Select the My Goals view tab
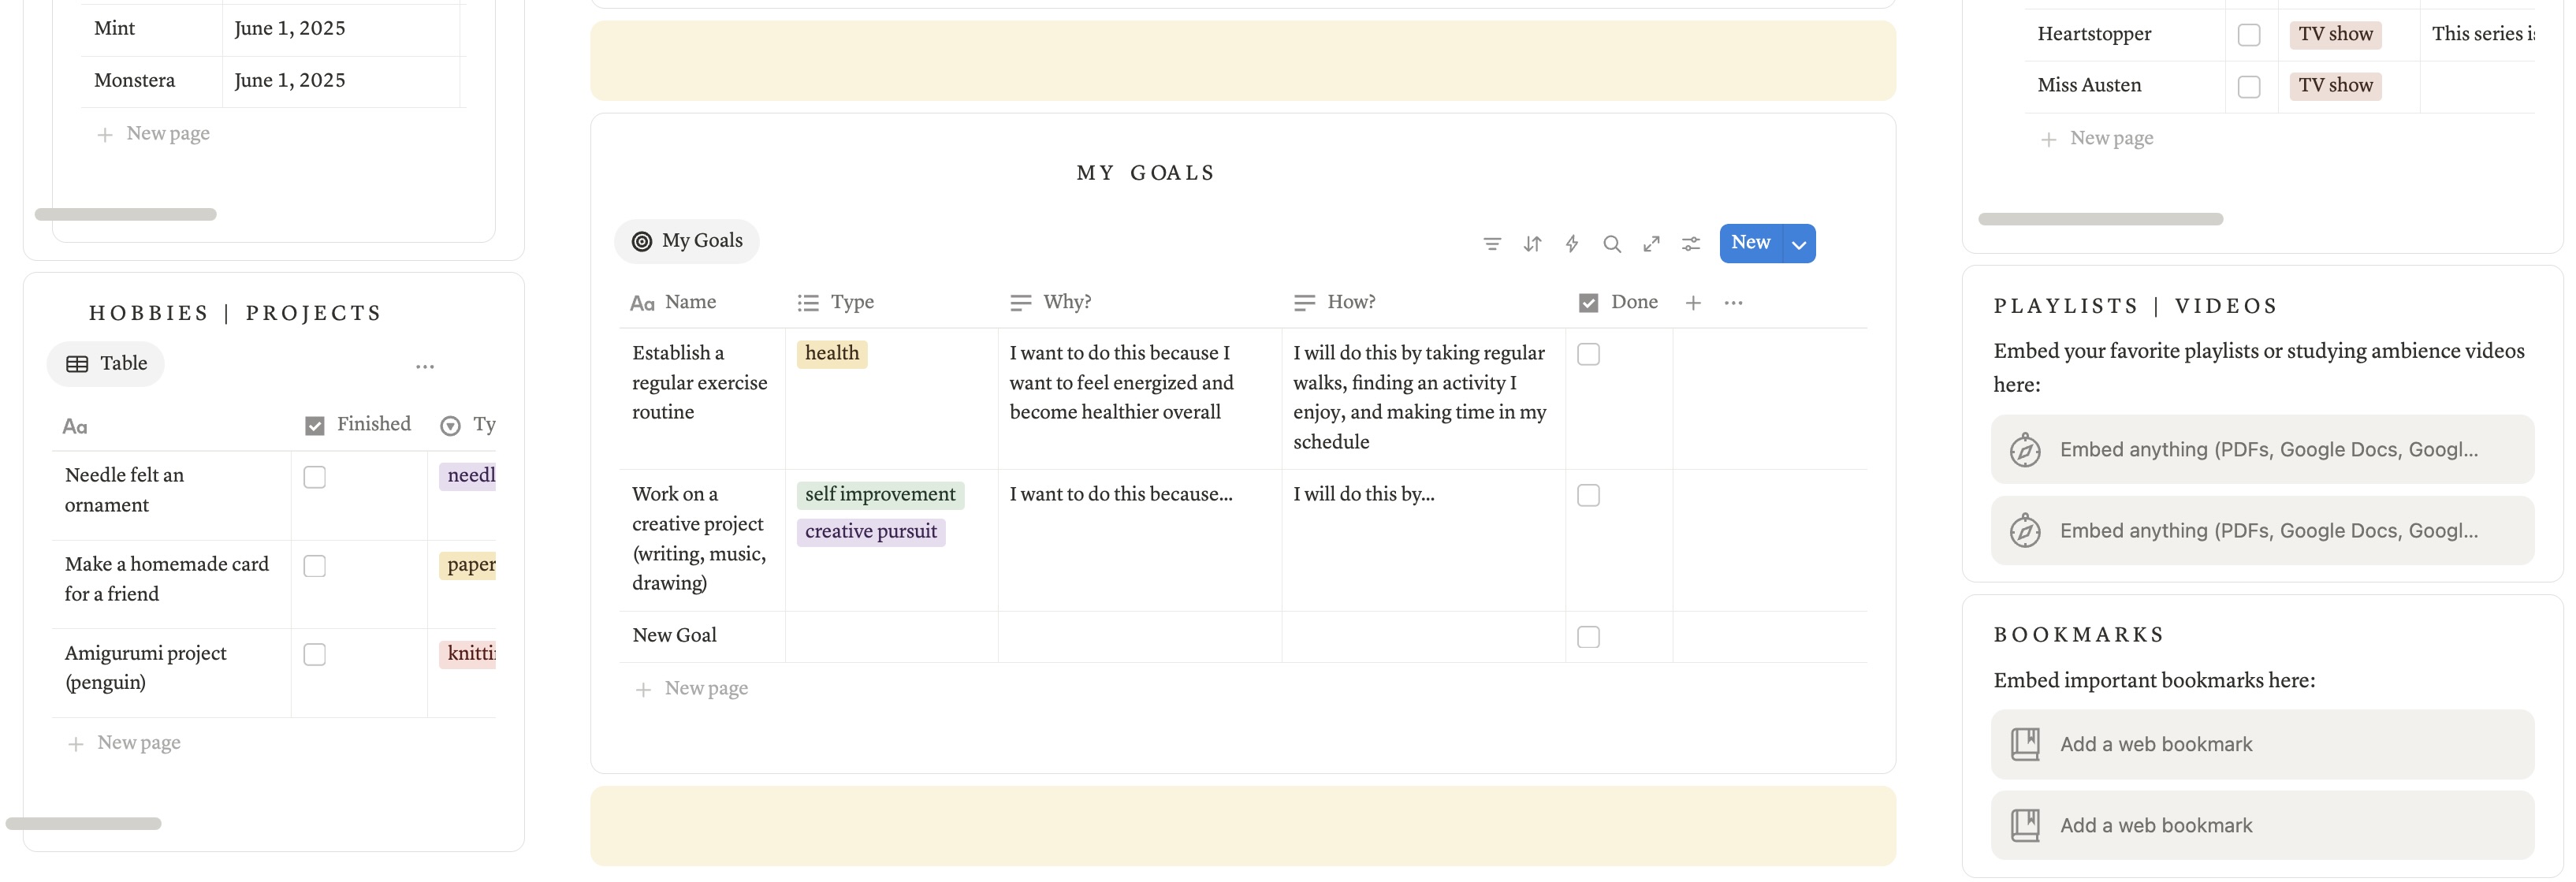The width and height of the screenshot is (2576, 882). [687, 241]
